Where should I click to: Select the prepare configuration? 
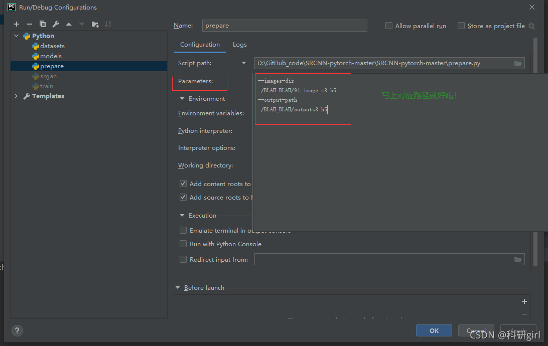[x=89, y=66]
